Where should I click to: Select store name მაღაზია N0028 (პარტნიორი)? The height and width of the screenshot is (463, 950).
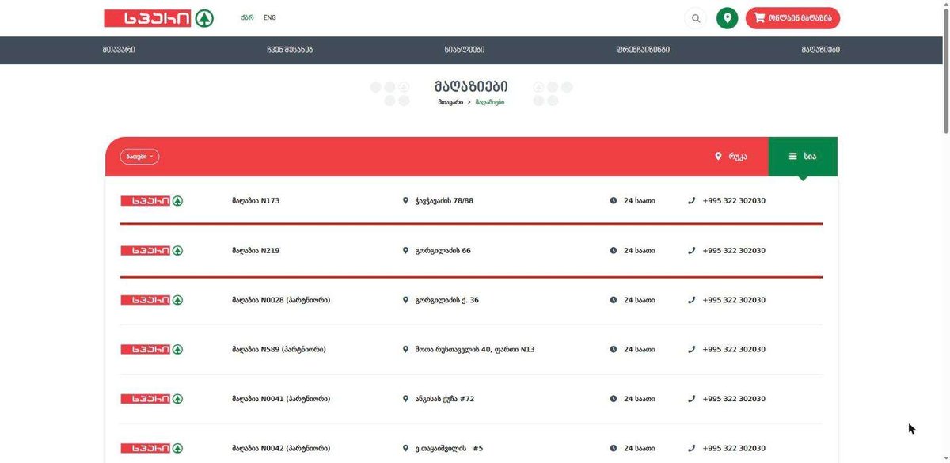click(x=281, y=300)
